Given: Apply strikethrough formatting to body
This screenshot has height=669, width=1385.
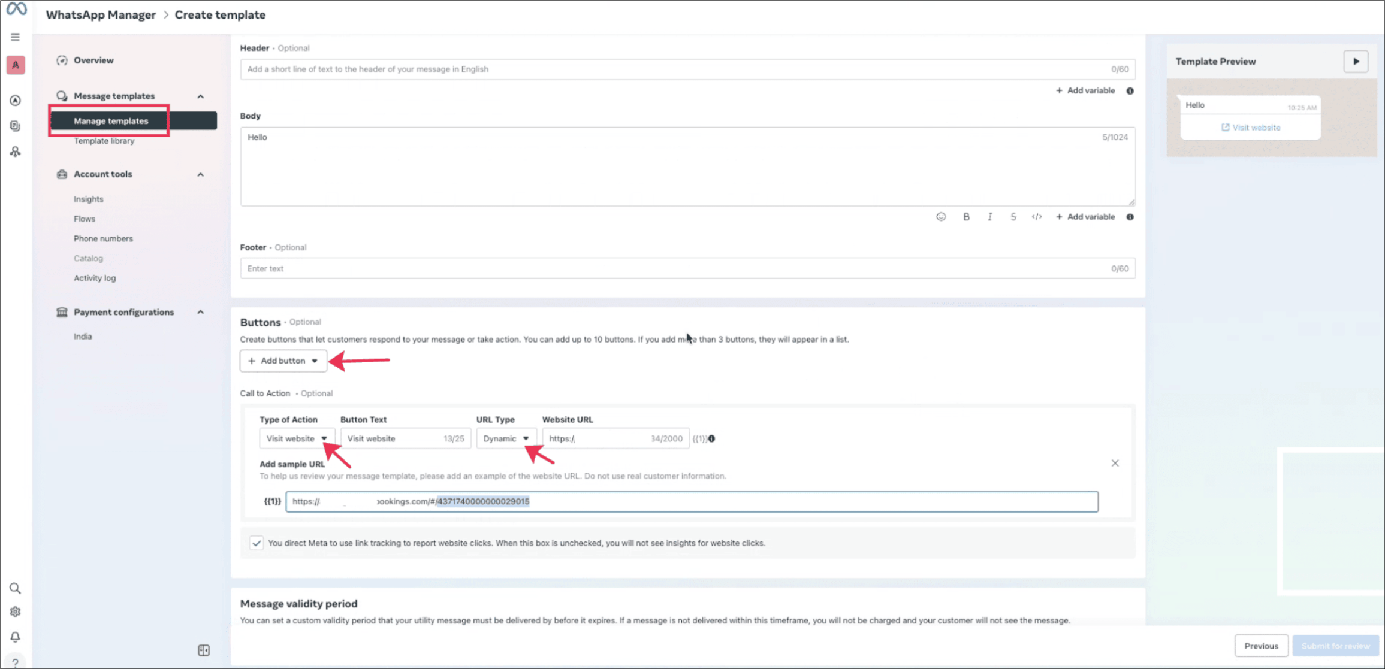Looking at the screenshot, I should 1013,217.
